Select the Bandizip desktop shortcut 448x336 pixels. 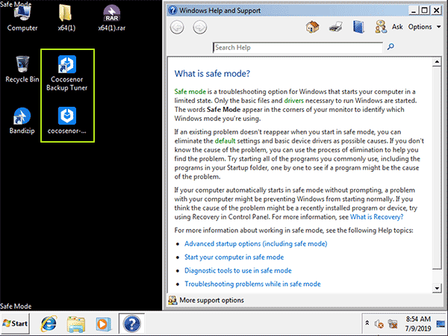22,121
